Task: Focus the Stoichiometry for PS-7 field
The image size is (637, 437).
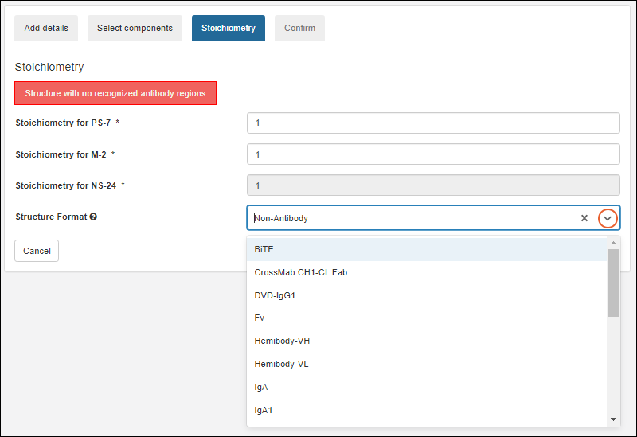Action: point(433,123)
